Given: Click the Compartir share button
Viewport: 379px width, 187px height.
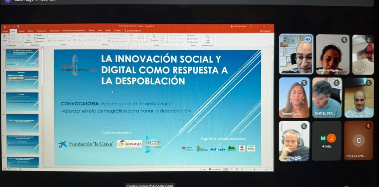Looking at the screenshot, I should coord(265,31).
